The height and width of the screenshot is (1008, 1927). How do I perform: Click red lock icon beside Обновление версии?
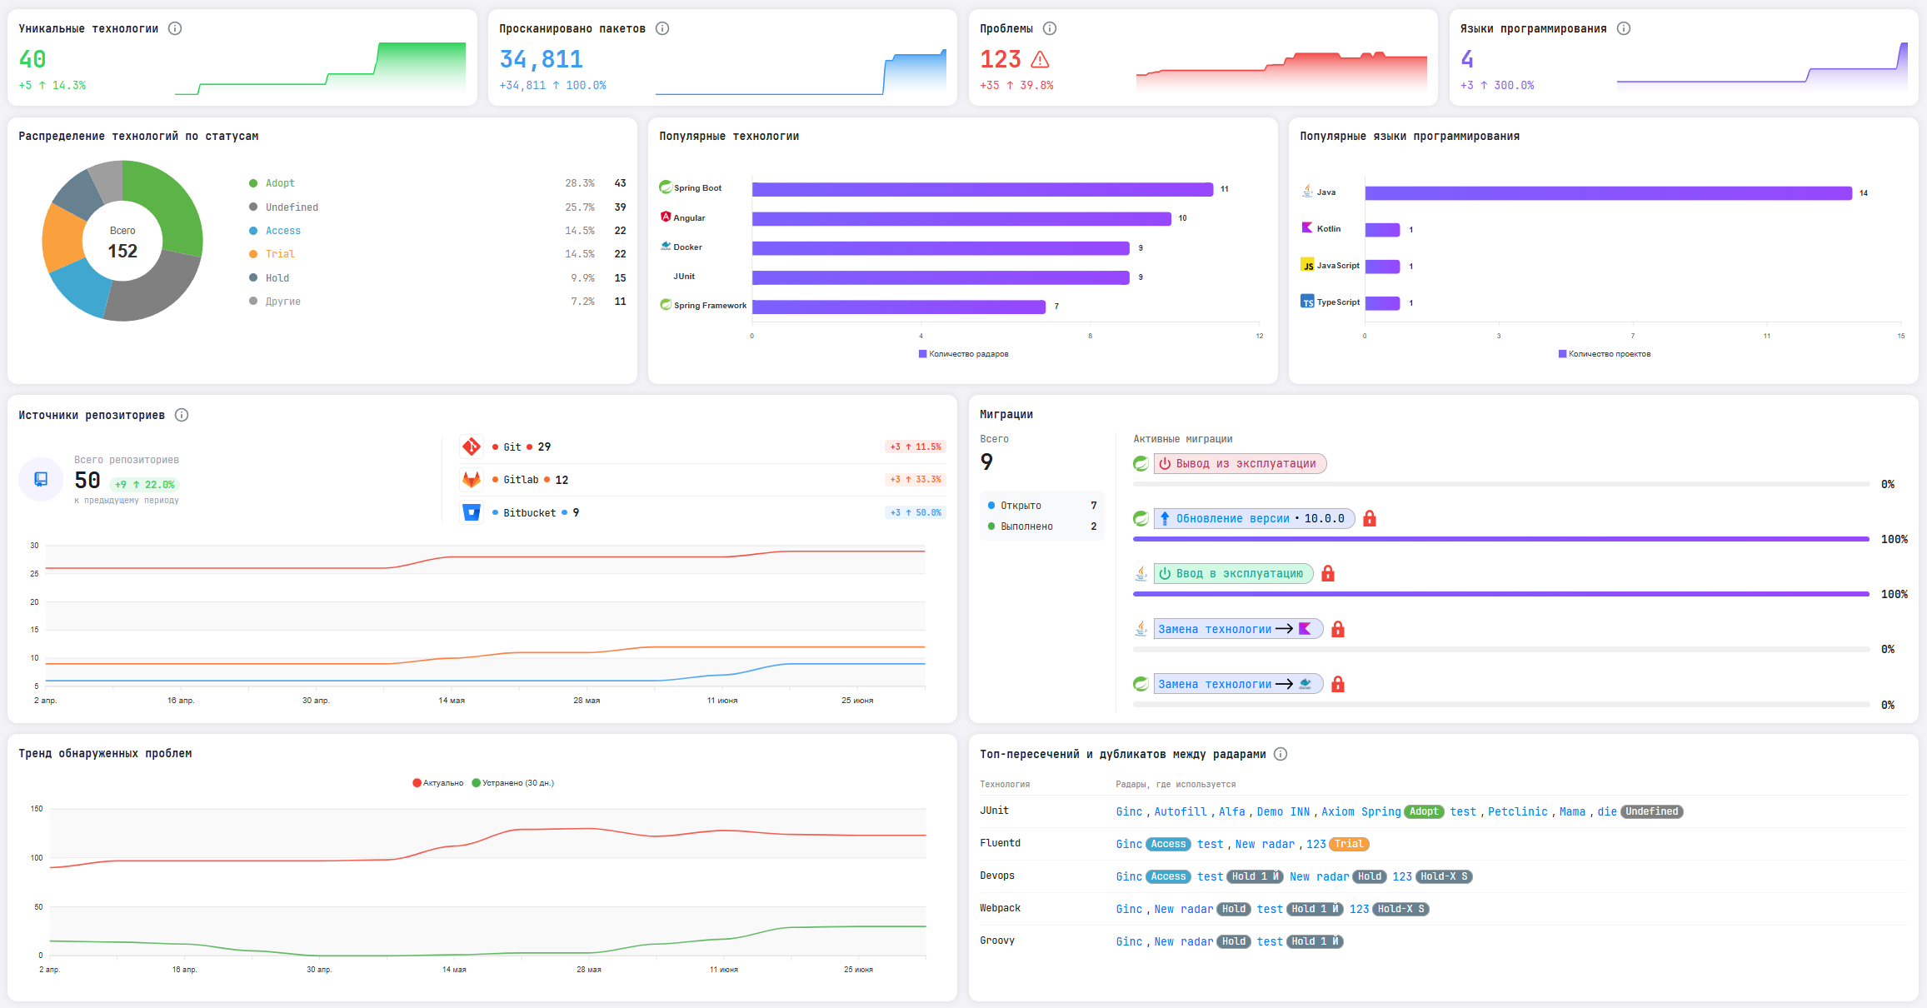[1370, 518]
